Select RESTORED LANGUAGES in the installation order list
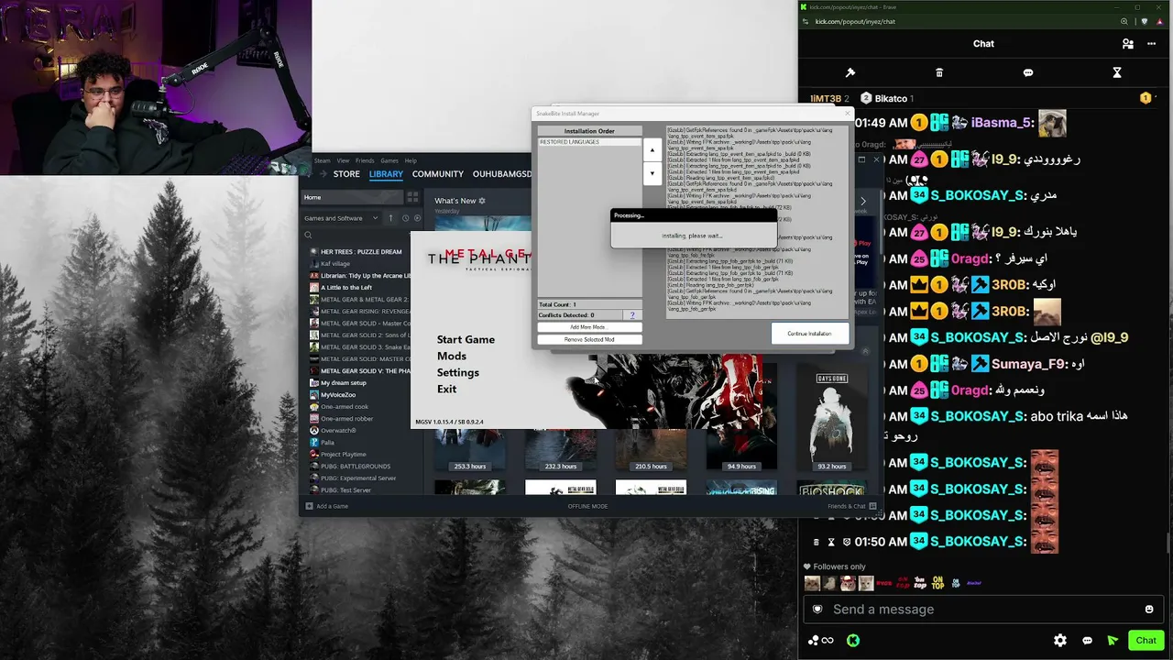 point(590,142)
